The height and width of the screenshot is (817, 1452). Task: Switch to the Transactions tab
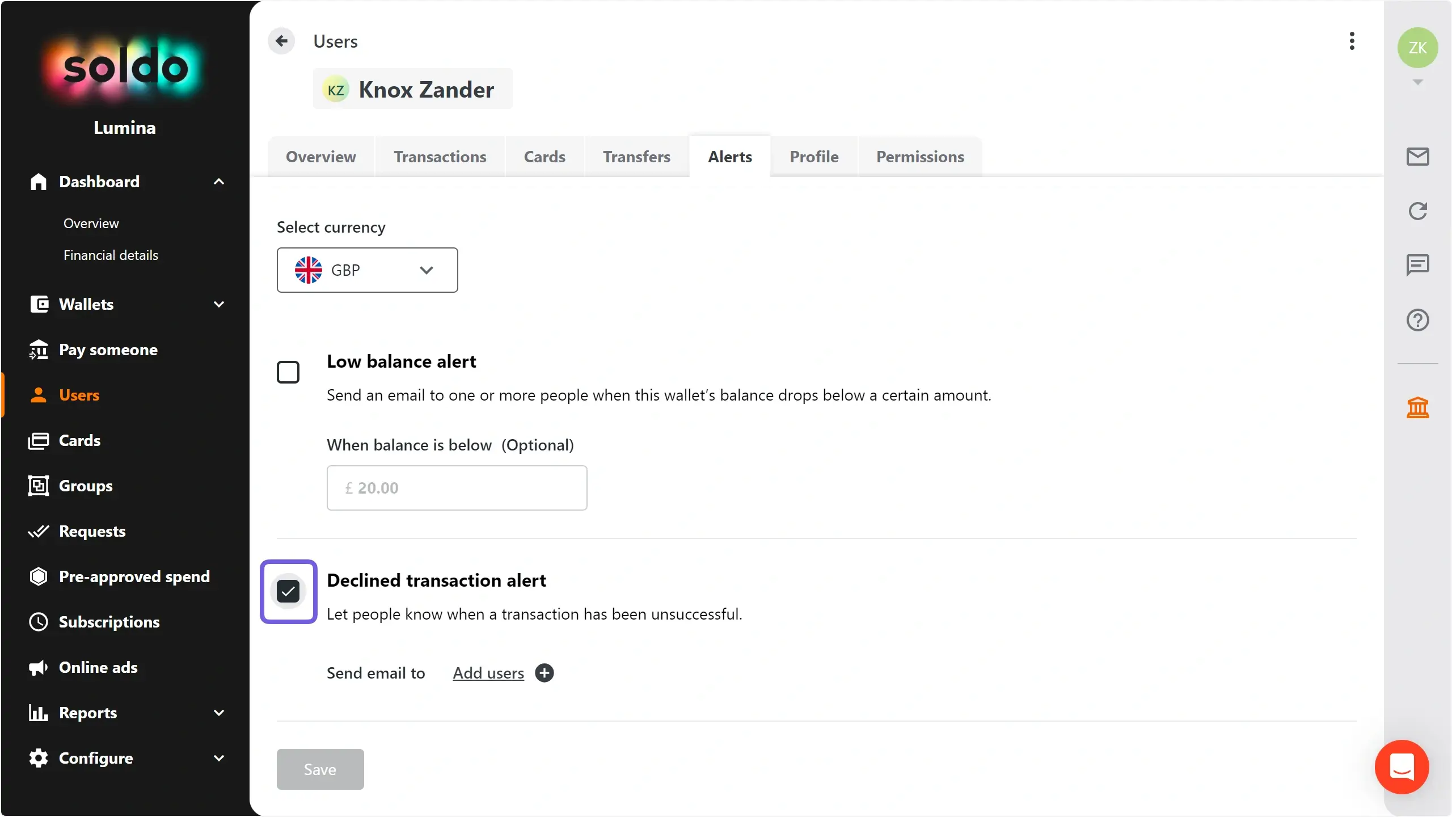(440, 157)
